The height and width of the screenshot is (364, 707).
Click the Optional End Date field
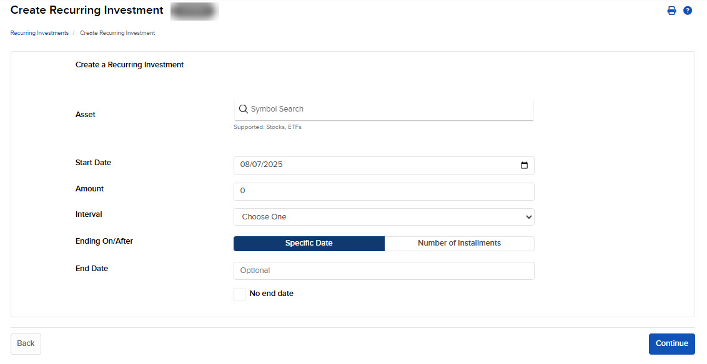click(383, 271)
